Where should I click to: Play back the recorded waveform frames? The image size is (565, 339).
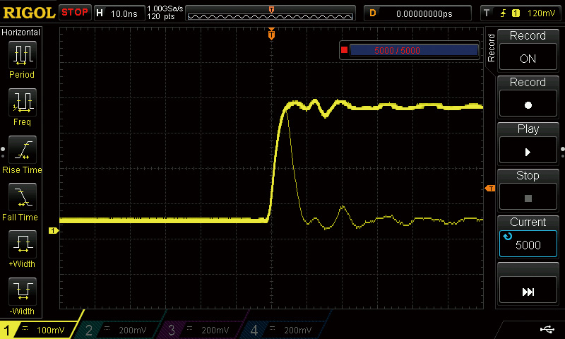coord(528,143)
